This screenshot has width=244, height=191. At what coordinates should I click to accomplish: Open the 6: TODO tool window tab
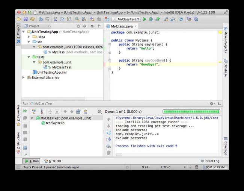point(53,161)
